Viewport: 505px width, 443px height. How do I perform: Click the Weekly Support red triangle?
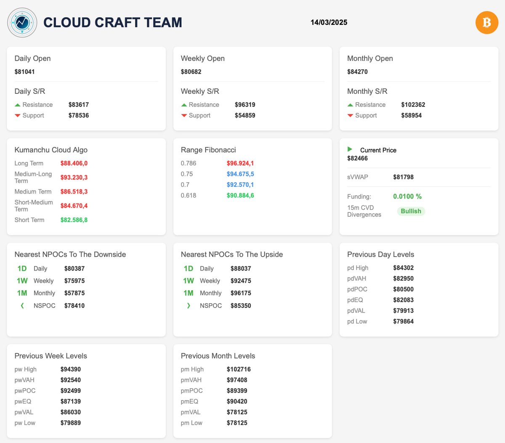point(184,116)
